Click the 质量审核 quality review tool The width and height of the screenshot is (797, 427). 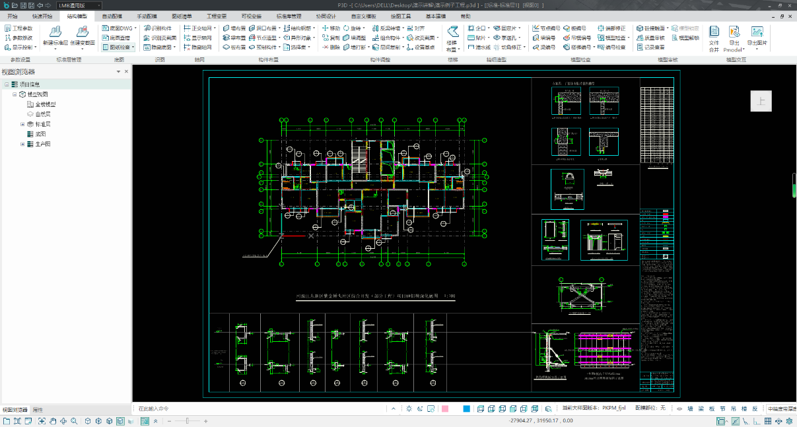click(650, 38)
